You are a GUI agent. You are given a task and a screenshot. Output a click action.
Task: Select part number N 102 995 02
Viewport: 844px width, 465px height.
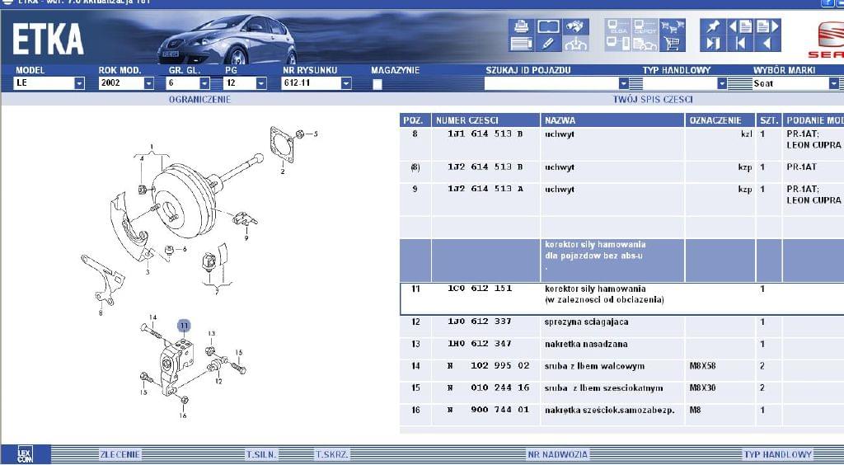[x=488, y=366]
